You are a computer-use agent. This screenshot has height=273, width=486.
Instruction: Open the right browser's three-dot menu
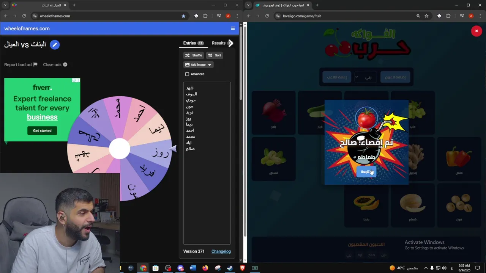coord(480,16)
